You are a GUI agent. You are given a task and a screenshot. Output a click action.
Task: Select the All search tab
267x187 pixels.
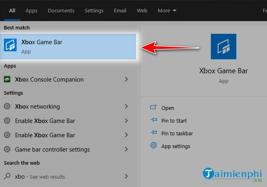point(12,11)
